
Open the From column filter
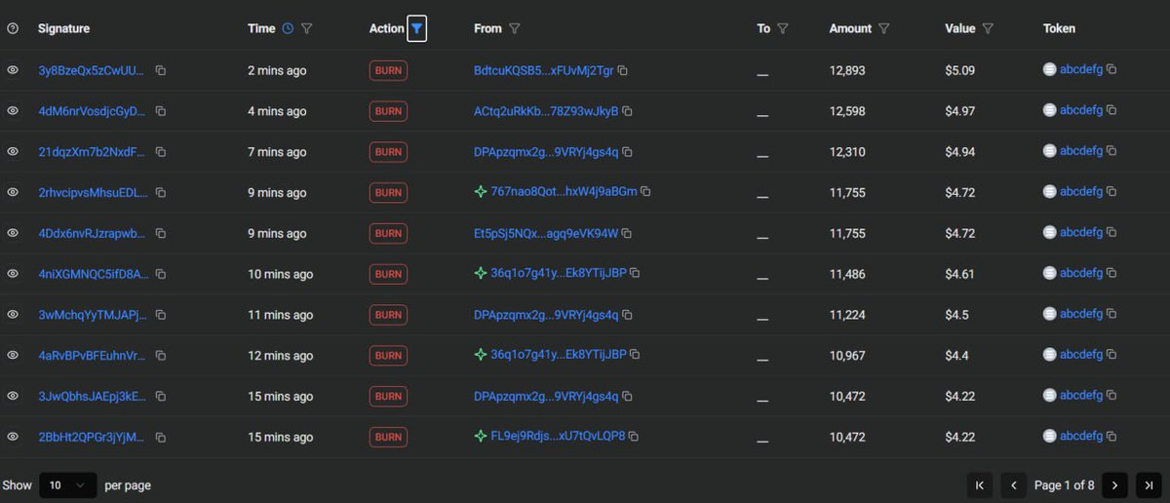[515, 29]
